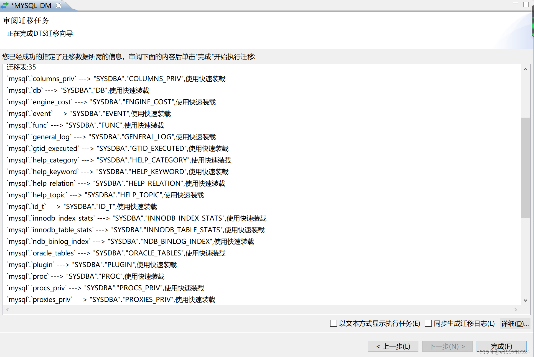The height and width of the screenshot is (357, 534).
Task: Click the migration icon on MYSQL-DM tab
Action: 5,5
